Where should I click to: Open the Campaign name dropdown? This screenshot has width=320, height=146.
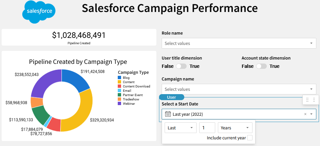coord(239,89)
